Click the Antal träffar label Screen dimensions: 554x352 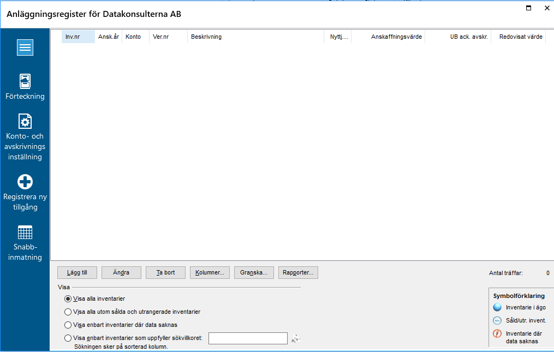pyautogui.click(x=505, y=273)
